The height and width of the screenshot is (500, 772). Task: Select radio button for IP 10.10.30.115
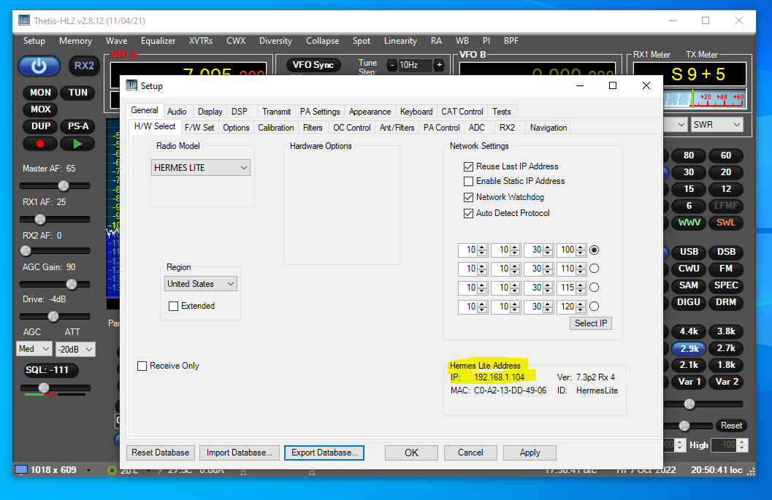[595, 288]
